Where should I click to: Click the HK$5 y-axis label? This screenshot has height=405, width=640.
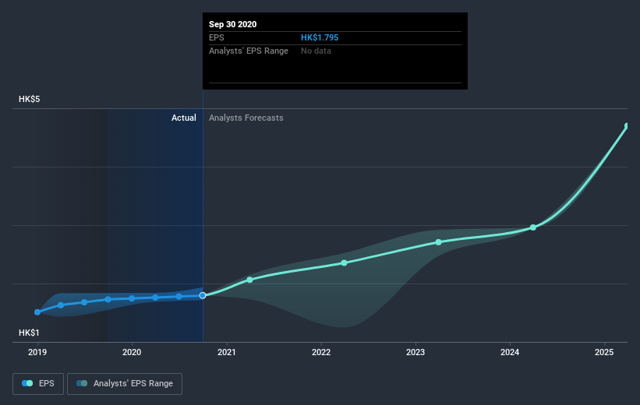pos(30,99)
